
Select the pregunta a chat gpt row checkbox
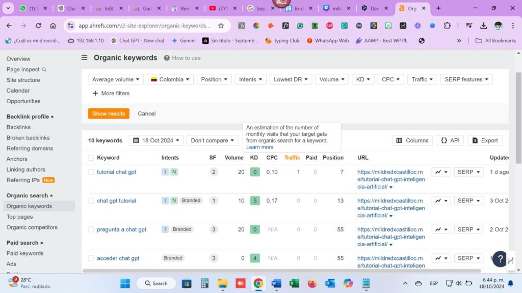[x=91, y=229]
